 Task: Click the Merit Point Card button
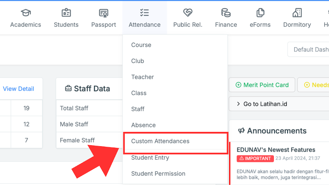click(262, 85)
